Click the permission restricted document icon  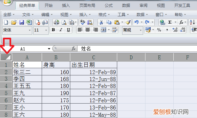pos(37,22)
